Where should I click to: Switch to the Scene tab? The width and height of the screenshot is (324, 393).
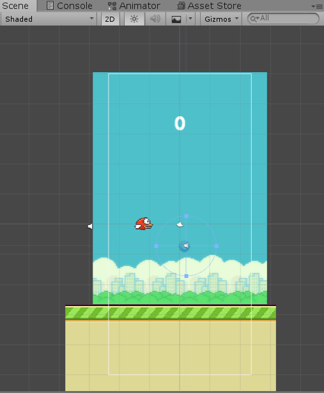point(18,6)
